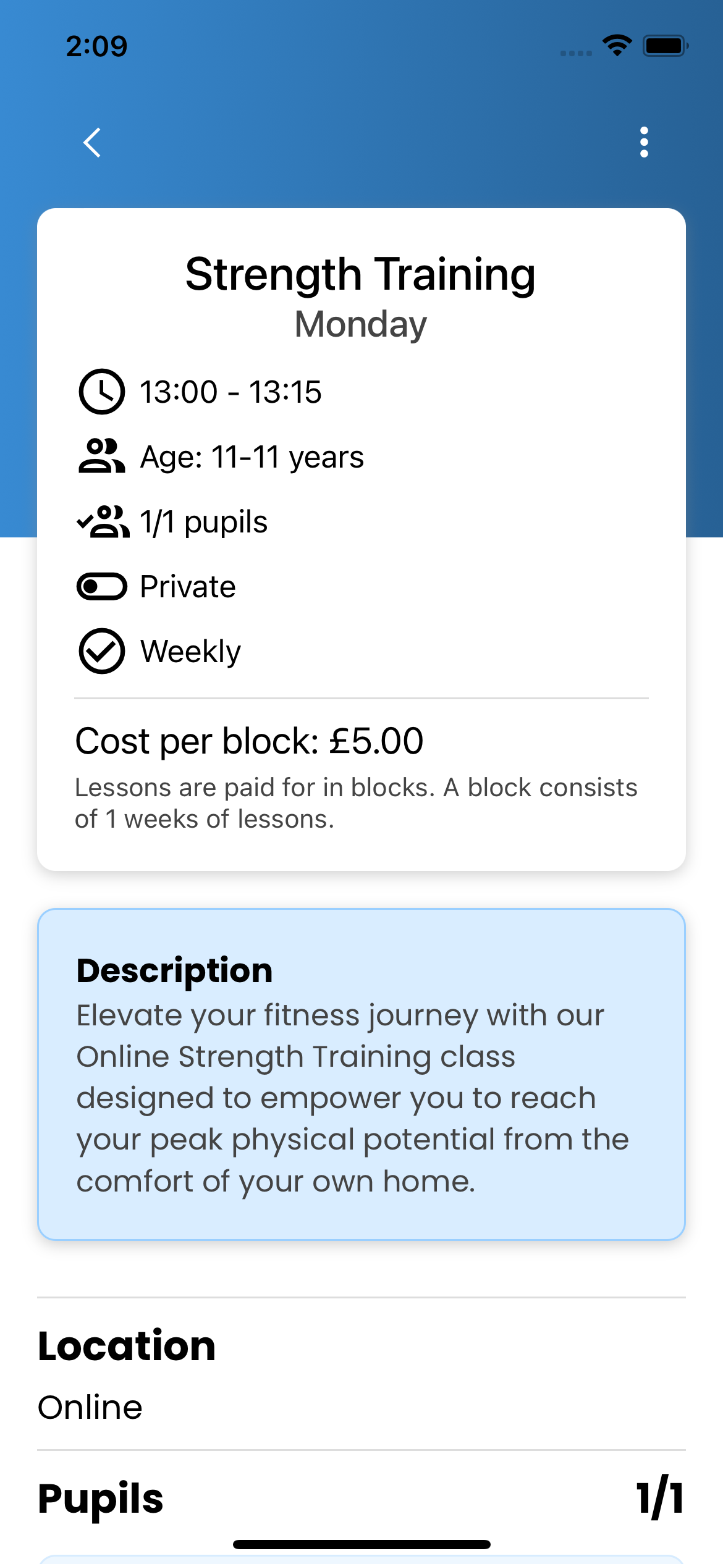Screen dimensions: 723x1564
Task: Tap the status bar clock showing 2:09
Action: 97,46
